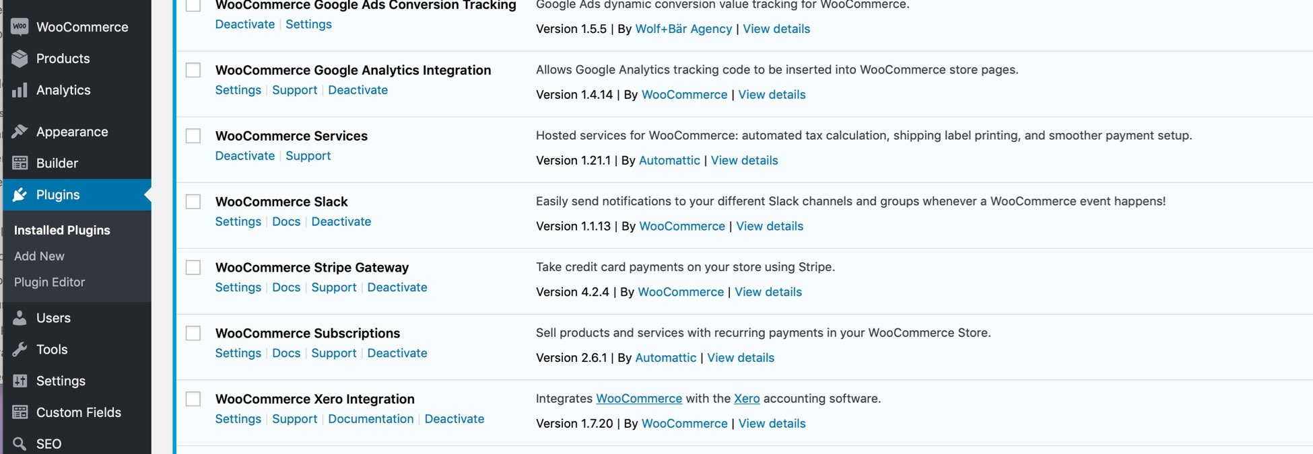
Task: Choose Add New under Plugins
Action: (x=39, y=256)
